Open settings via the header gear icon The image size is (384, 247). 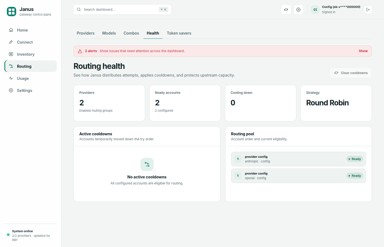tap(298, 10)
